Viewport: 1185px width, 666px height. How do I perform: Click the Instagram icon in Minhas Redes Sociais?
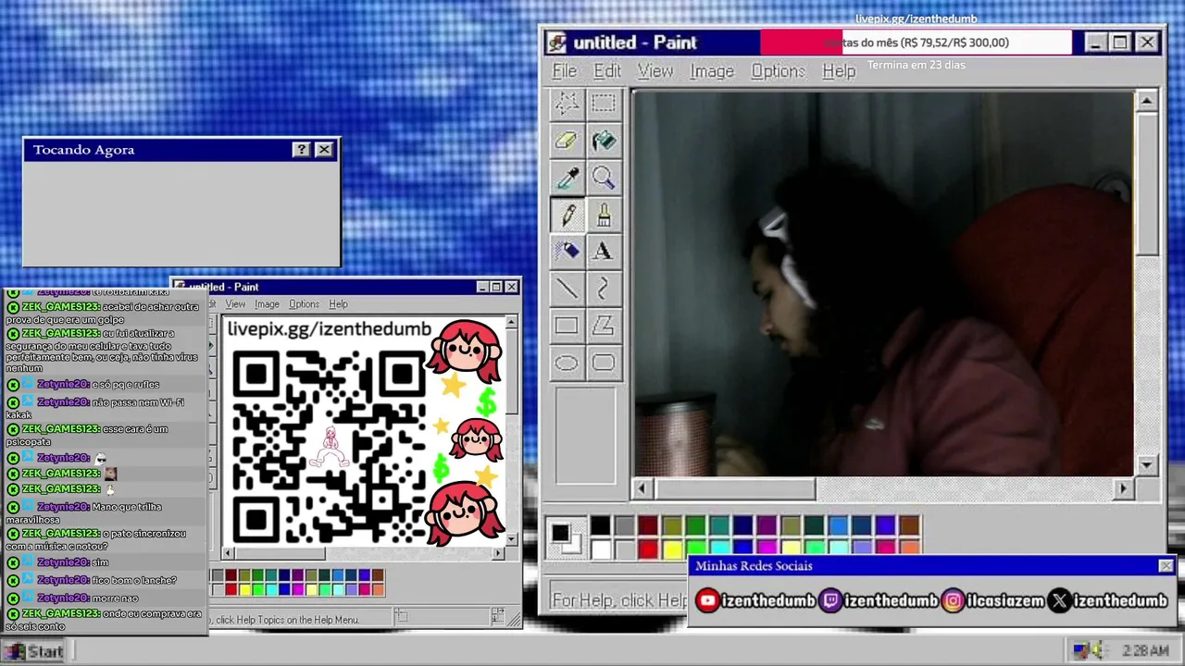point(953,600)
